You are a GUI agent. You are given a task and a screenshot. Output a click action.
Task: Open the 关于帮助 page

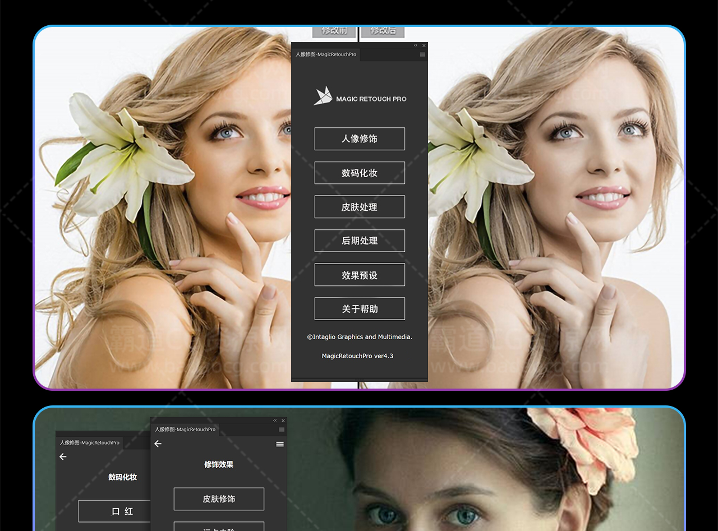[x=360, y=309]
